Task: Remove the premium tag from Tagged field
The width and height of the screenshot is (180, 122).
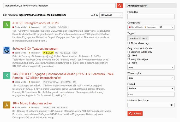Action: pyautogui.click(x=140, y=38)
